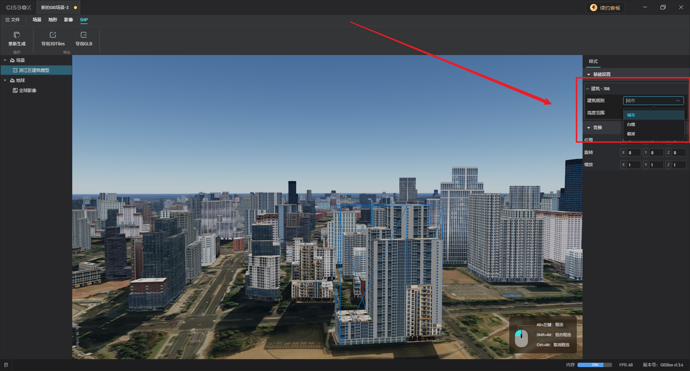
Task: Click the 全球影像 global imagery icon
Action: click(15, 90)
